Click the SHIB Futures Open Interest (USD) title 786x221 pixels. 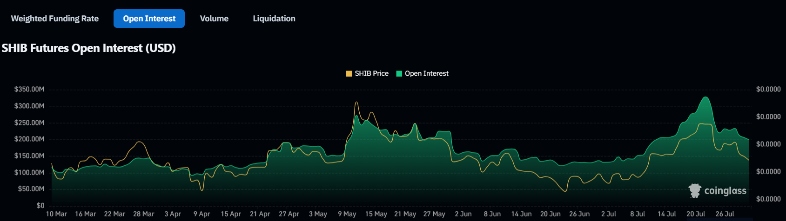pyautogui.click(x=88, y=48)
